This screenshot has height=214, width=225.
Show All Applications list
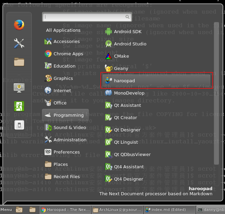click(63, 30)
